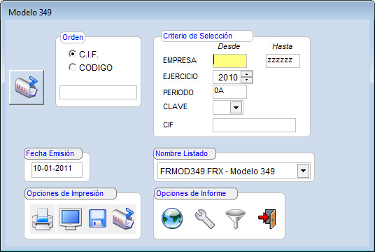Click the empty text box under Orden

pos(98,92)
